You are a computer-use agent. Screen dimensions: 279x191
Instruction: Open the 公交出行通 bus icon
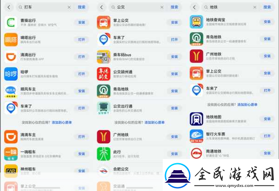(x=104, y=108)
